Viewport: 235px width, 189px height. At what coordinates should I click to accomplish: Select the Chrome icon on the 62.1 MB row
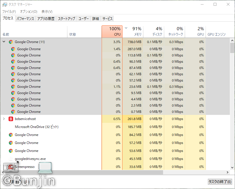13,74
